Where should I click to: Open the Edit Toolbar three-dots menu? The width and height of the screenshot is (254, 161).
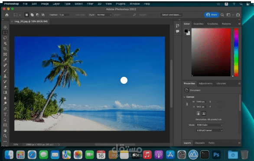(5, 141)
